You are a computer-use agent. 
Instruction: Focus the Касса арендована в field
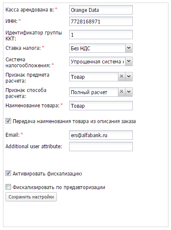(101, 10)
